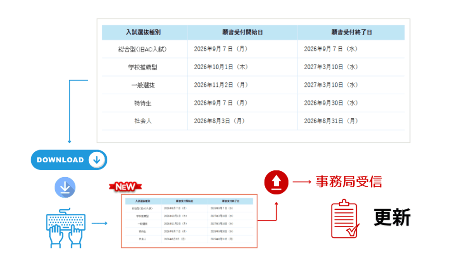Click the 学校推薦型 row entry
The image size is (471, 265).
coord(144,67)
